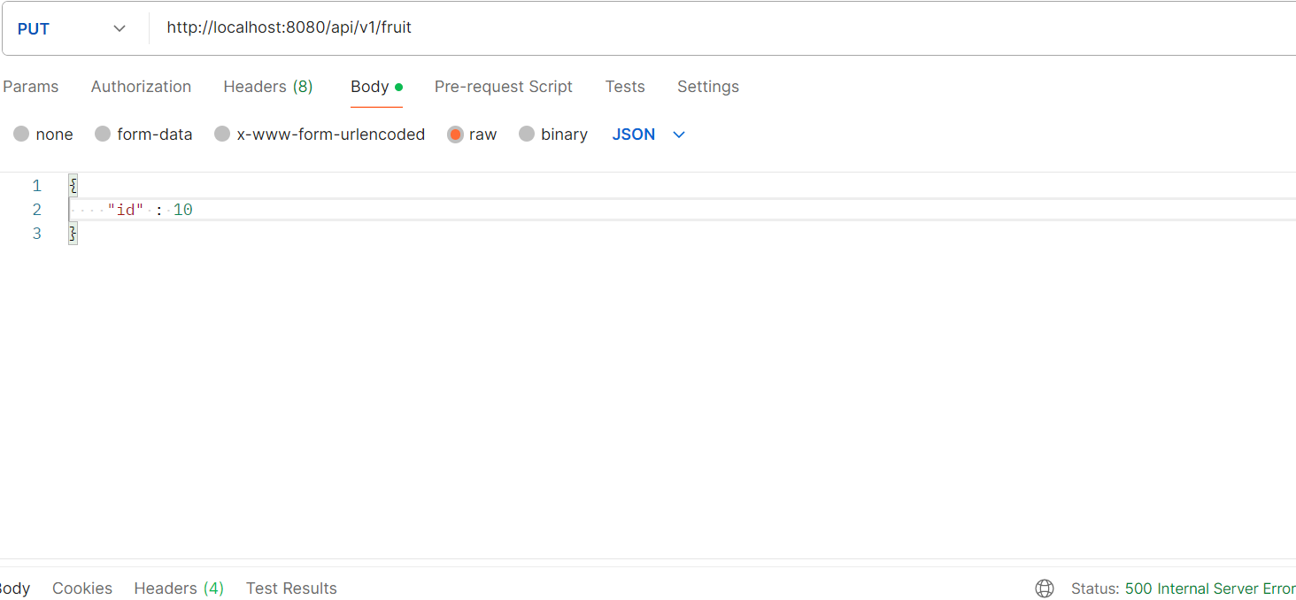
Task: Click the PUT dropdown arrow chevron
Action: 120,28
